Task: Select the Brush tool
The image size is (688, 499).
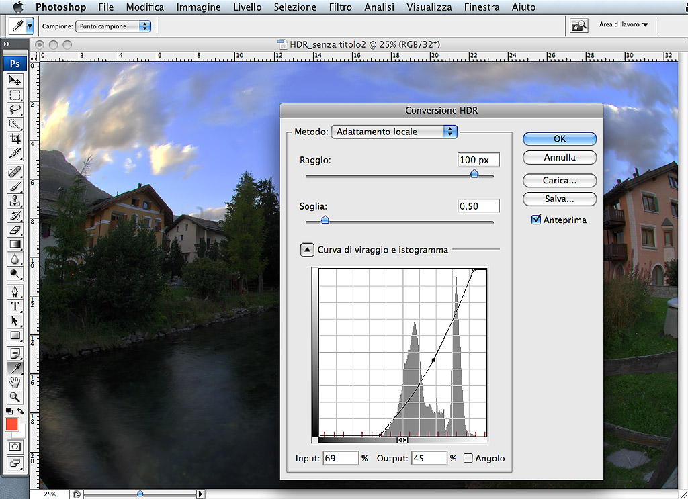Action: click(x=15, y=186)
